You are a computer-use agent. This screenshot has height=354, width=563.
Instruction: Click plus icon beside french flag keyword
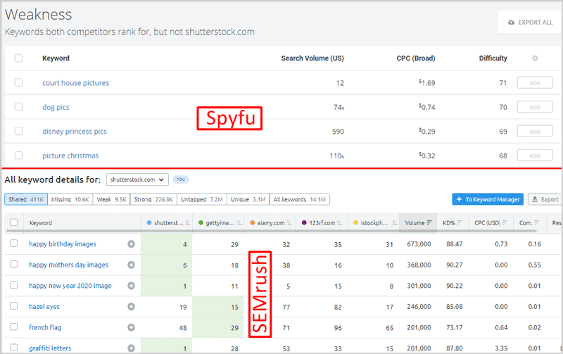coord(131,328)
